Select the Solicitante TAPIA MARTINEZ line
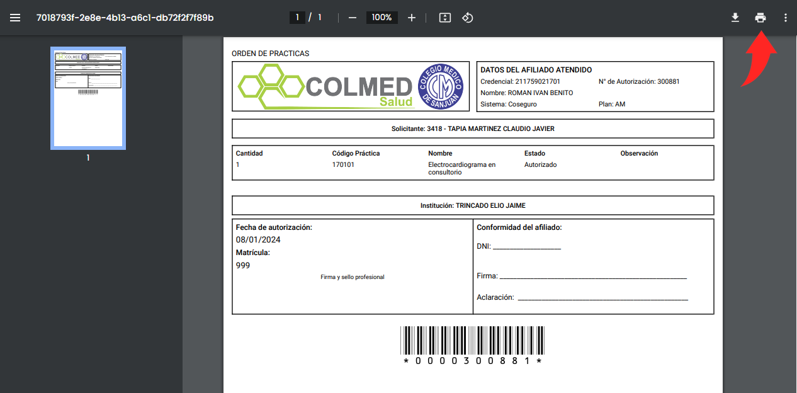The height and width of the screenshot is (393, 797). 473,128
